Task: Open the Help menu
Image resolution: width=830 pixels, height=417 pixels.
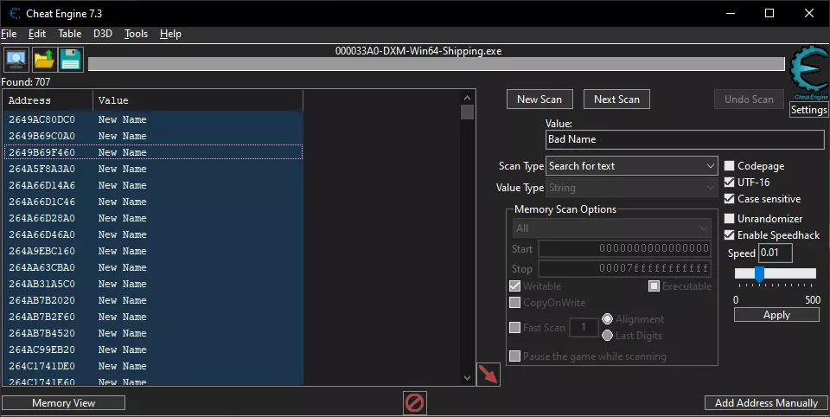Action: [170, 34]
